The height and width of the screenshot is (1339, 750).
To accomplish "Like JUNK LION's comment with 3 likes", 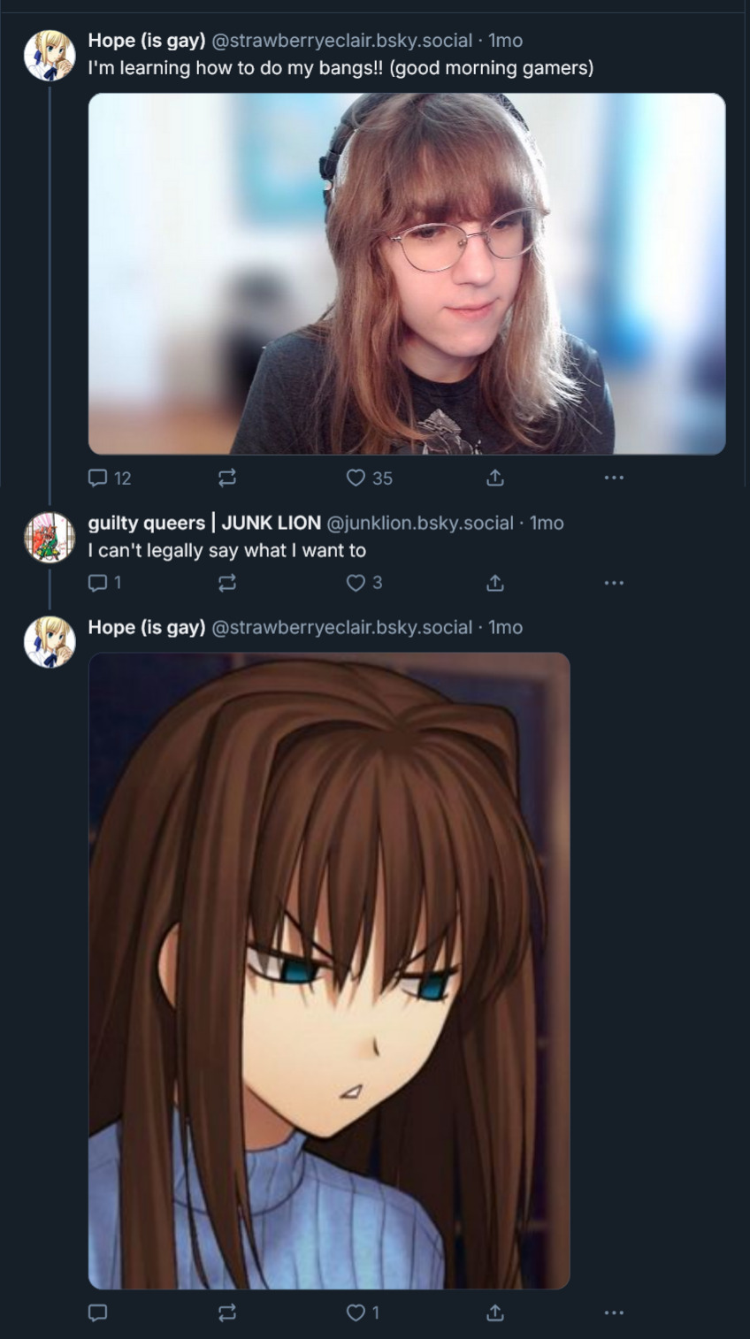I will (x=364, y=583).
